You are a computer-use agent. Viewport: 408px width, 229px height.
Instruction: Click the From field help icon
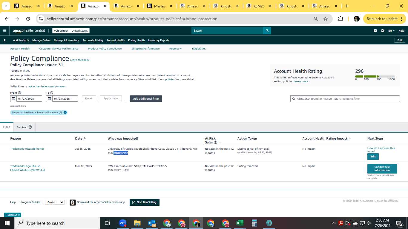pos(19,93)
